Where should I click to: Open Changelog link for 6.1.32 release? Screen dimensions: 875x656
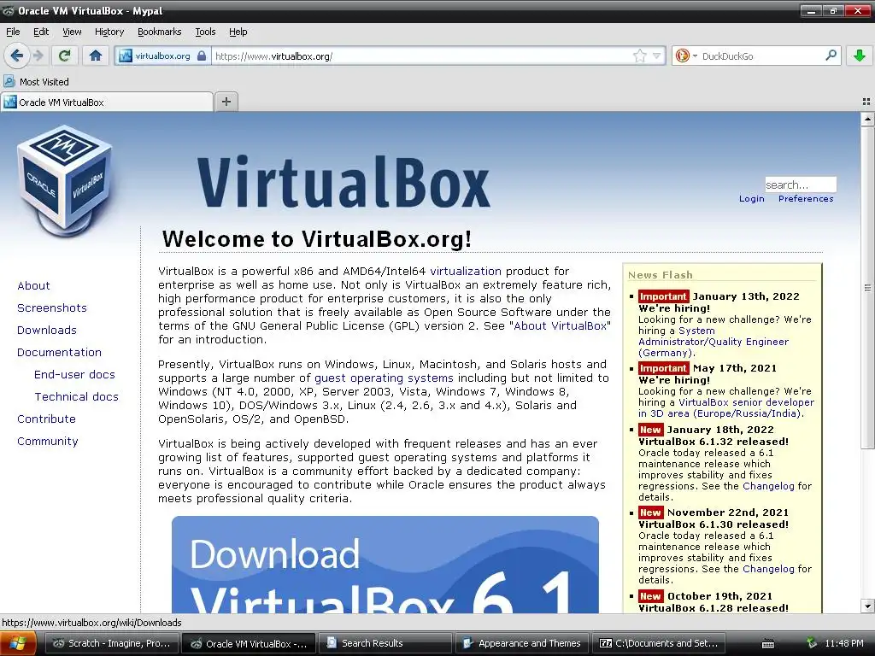tap(768, 486)
